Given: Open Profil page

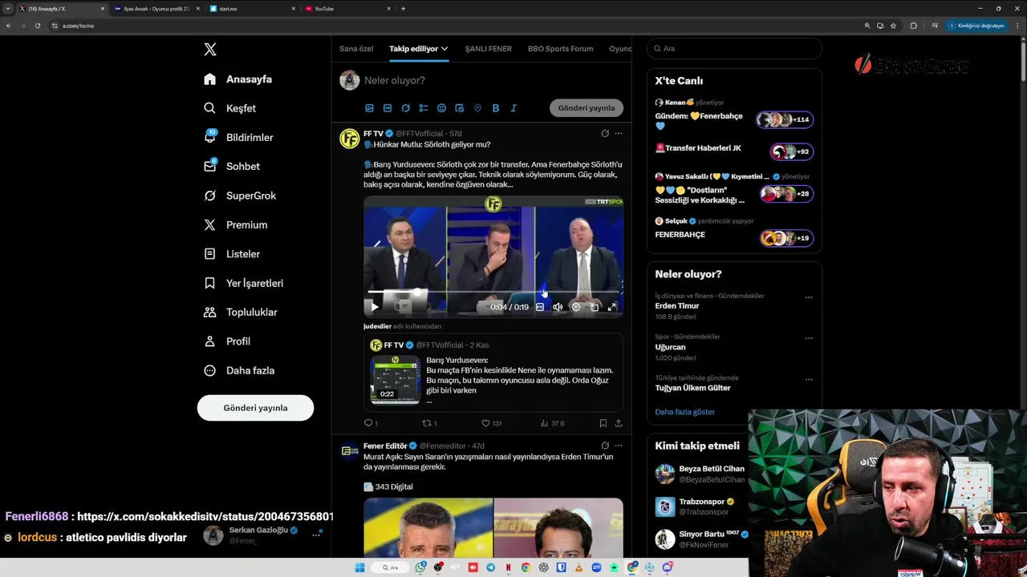Looking at the screenshot, I should point(227,341).
